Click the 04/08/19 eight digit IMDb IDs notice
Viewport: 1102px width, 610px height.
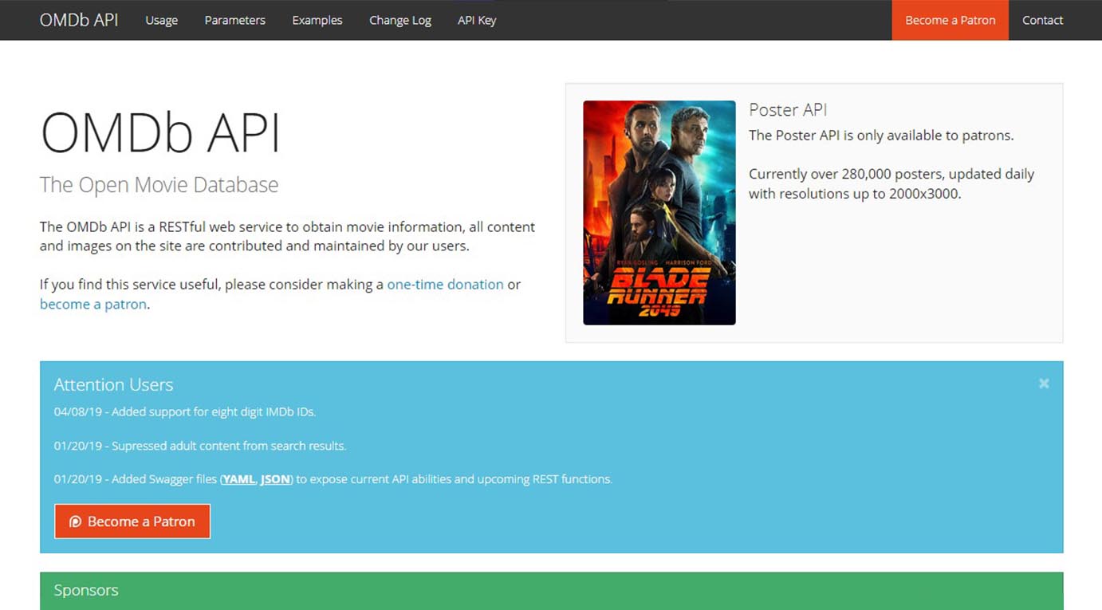click(x=185, y=412)
